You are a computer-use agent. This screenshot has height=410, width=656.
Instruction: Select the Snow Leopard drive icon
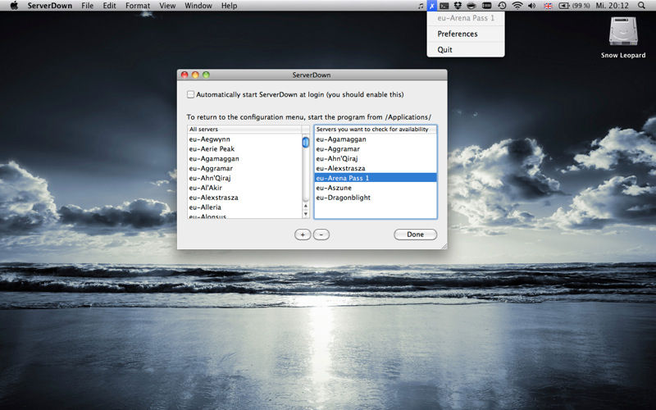(x=623, y=31)
